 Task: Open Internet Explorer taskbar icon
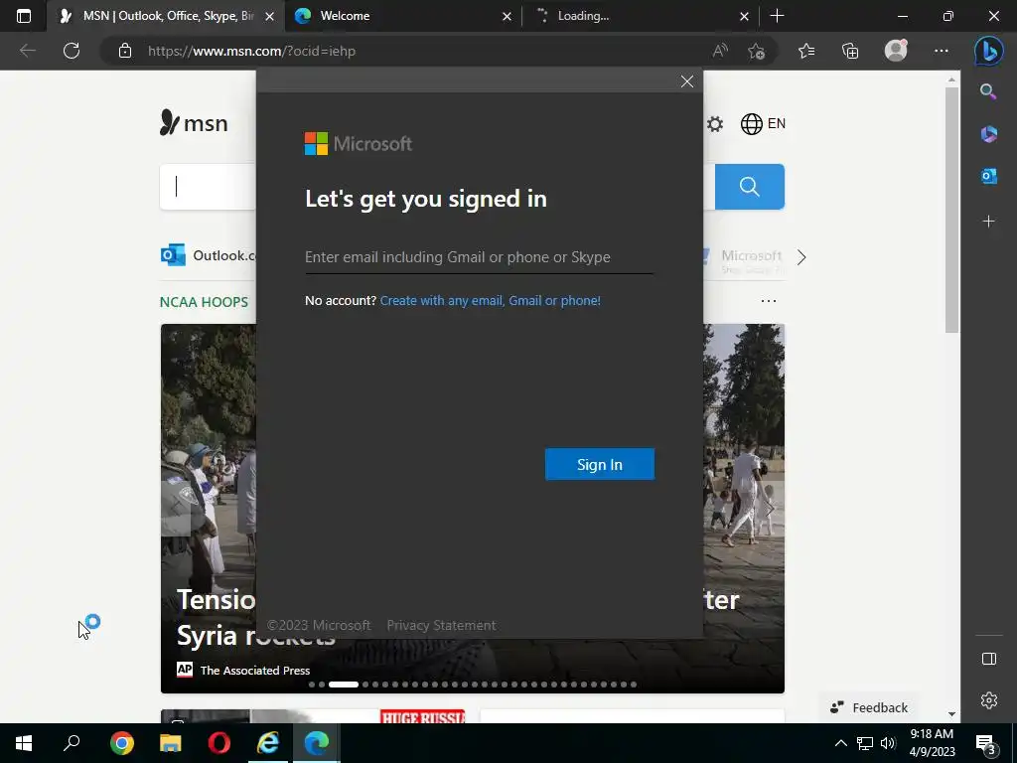[x=267, y=743]
